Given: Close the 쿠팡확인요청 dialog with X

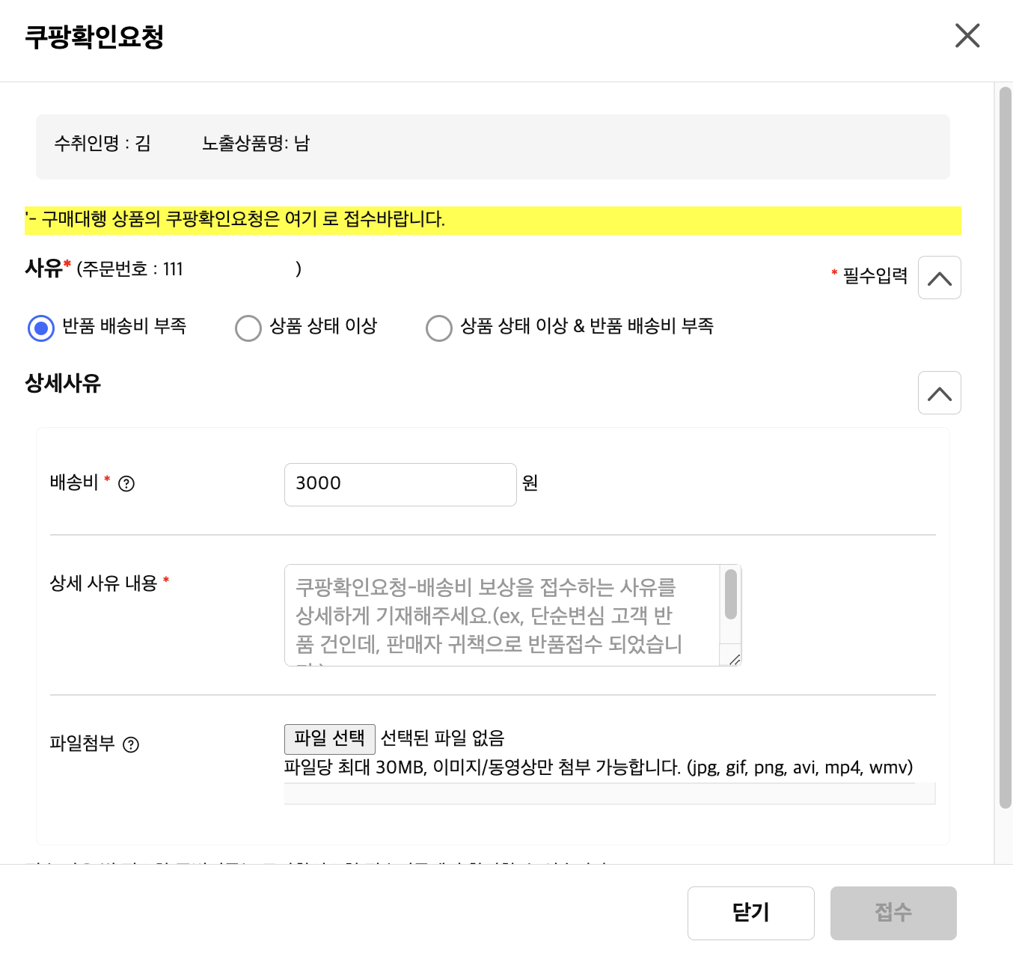Looking at the screenshot, I should click(x=967, y=35).
